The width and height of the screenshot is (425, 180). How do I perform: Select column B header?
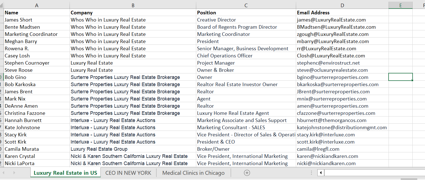tap(133, 5)
